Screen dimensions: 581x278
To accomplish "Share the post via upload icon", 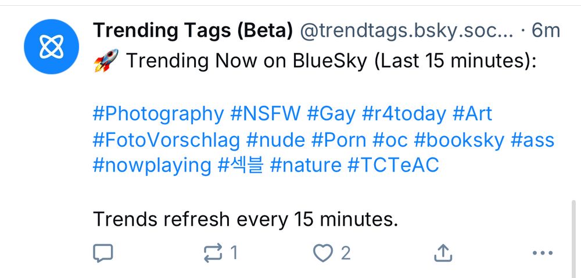I will pos(443,253).
